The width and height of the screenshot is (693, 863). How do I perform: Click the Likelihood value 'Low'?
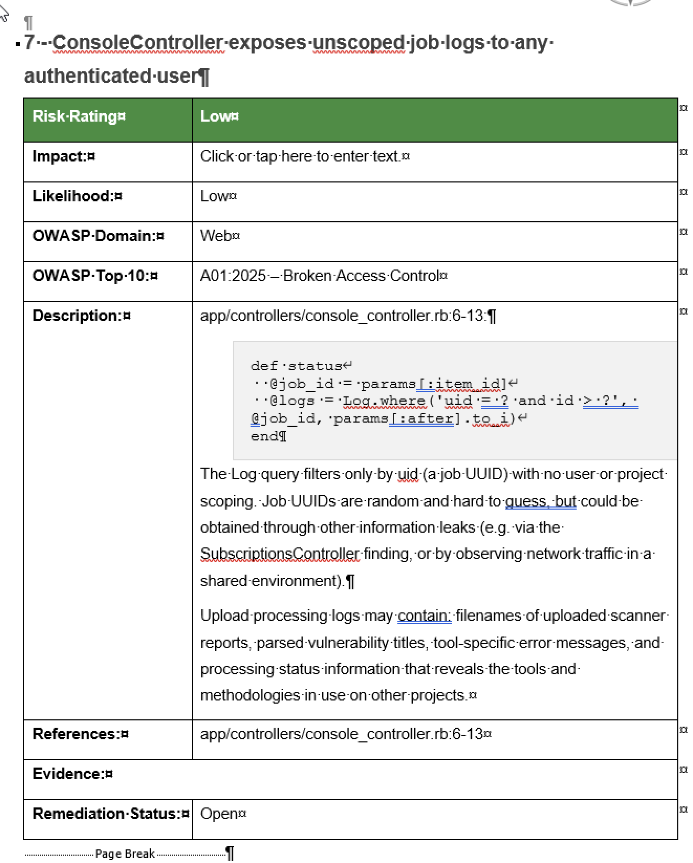tap(214, 196)
